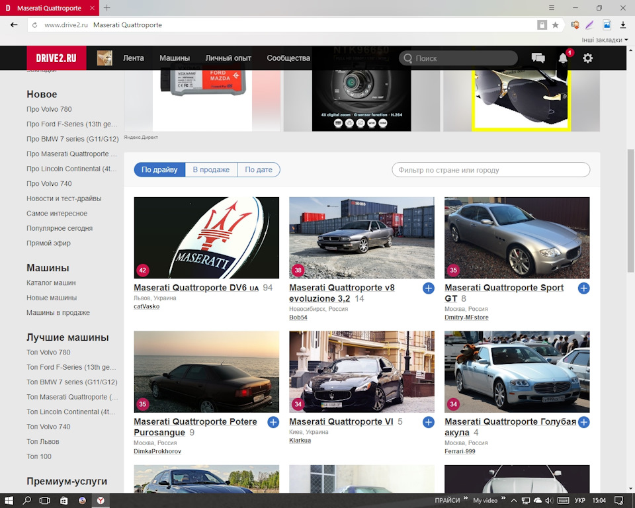Open Yandex Browser from the taskbar
The image size is (635, 508).
101,500
